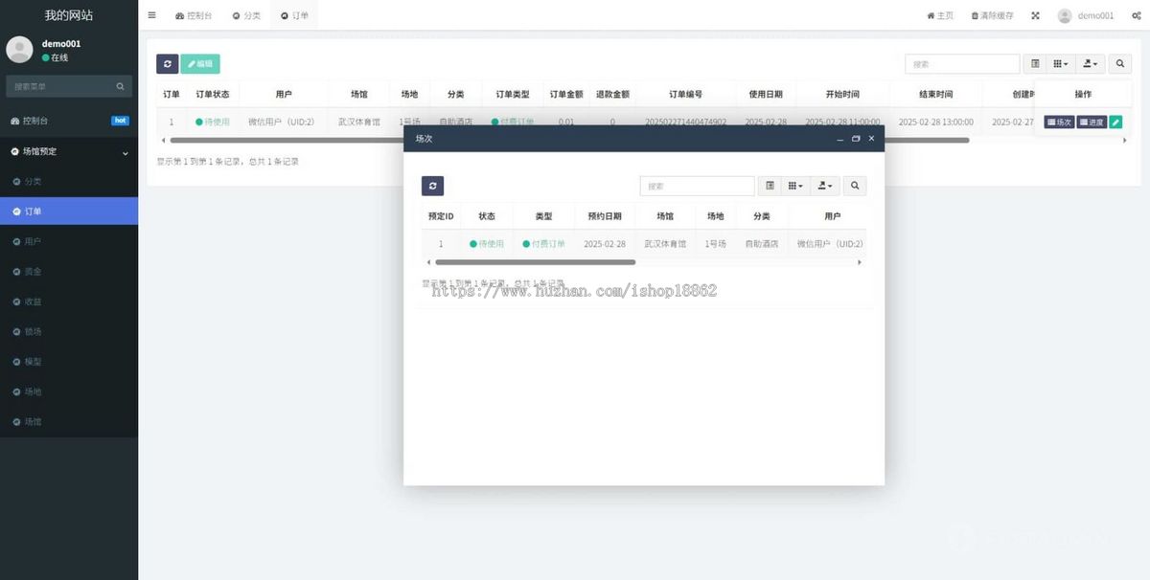Collapse the 场馆预定 sidebar section chevron
The width and height of the screenshot is (1150, 580).
[125, 151]
